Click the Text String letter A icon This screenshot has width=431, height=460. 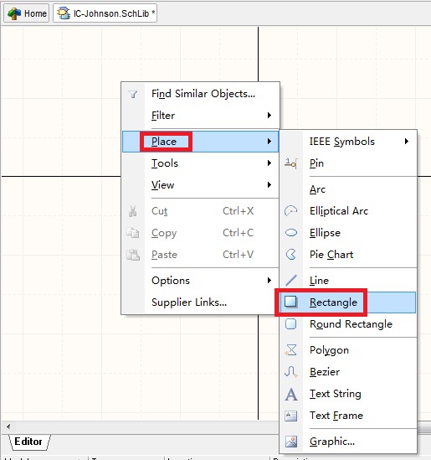pos(291,394)
